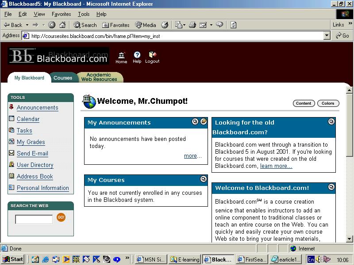Expand the Back button history dropdown
Screen dimensions: 354x265
[27, 25]
